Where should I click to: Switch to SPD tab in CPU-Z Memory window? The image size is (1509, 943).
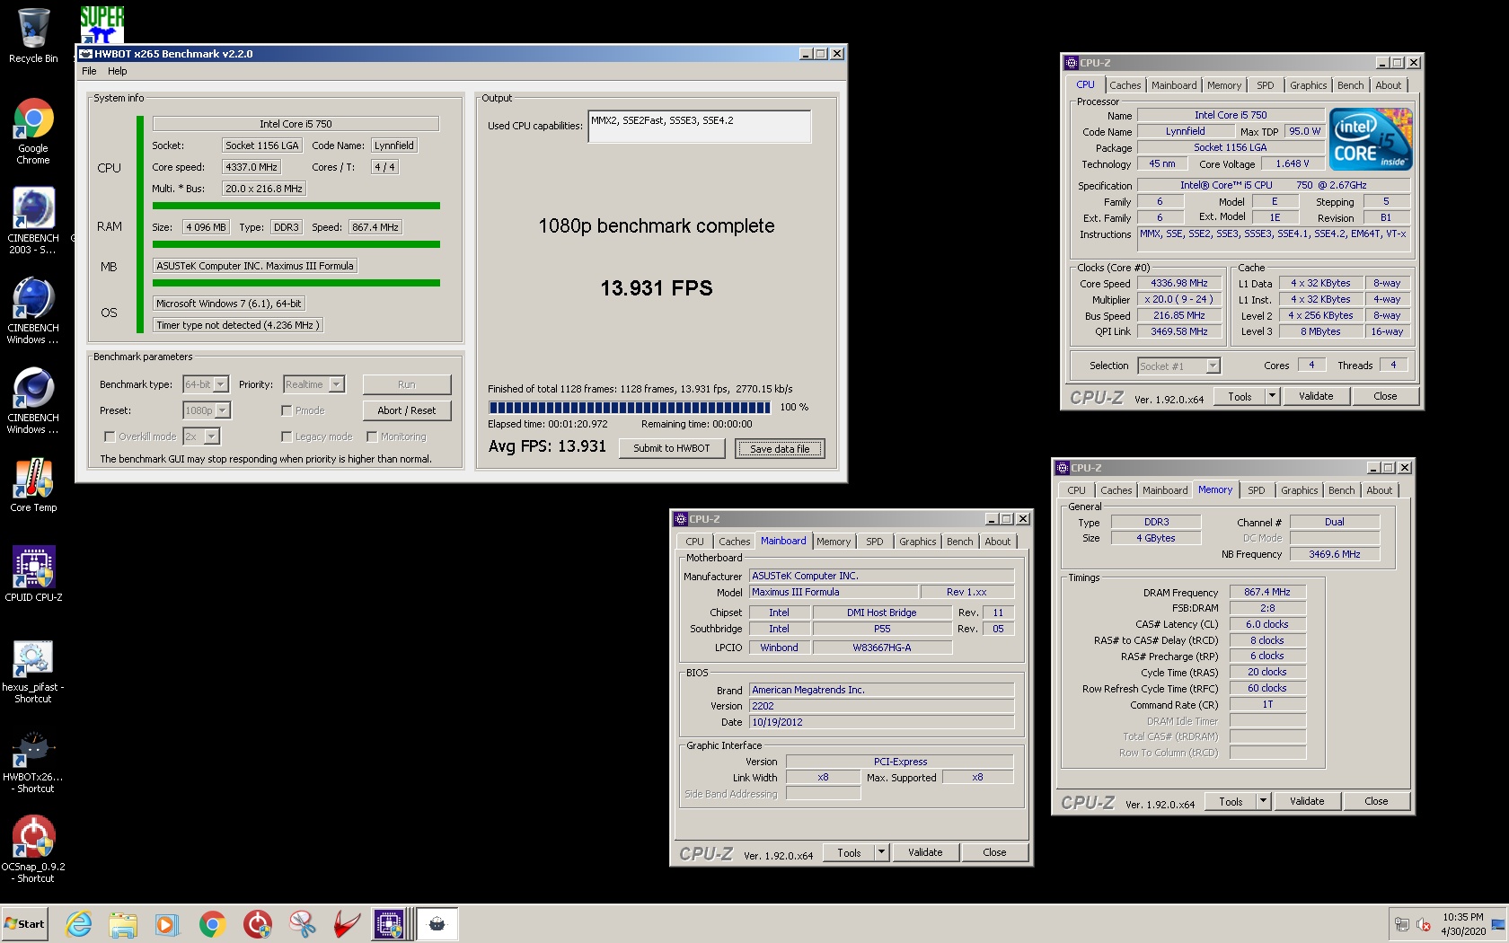[x=1256, y=490]
